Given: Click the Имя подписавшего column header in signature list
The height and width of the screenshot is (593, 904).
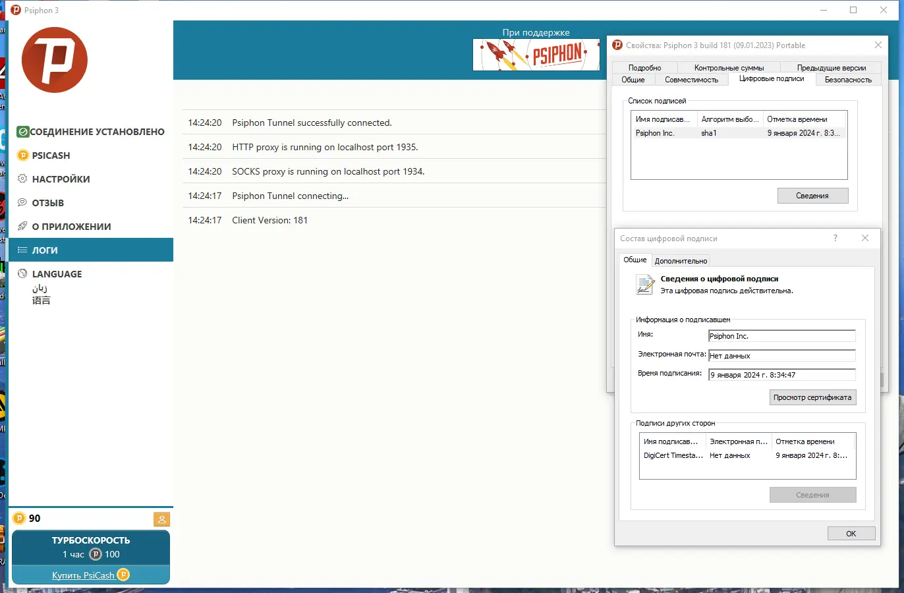Looking at the screenshot, I should [664, 119].
